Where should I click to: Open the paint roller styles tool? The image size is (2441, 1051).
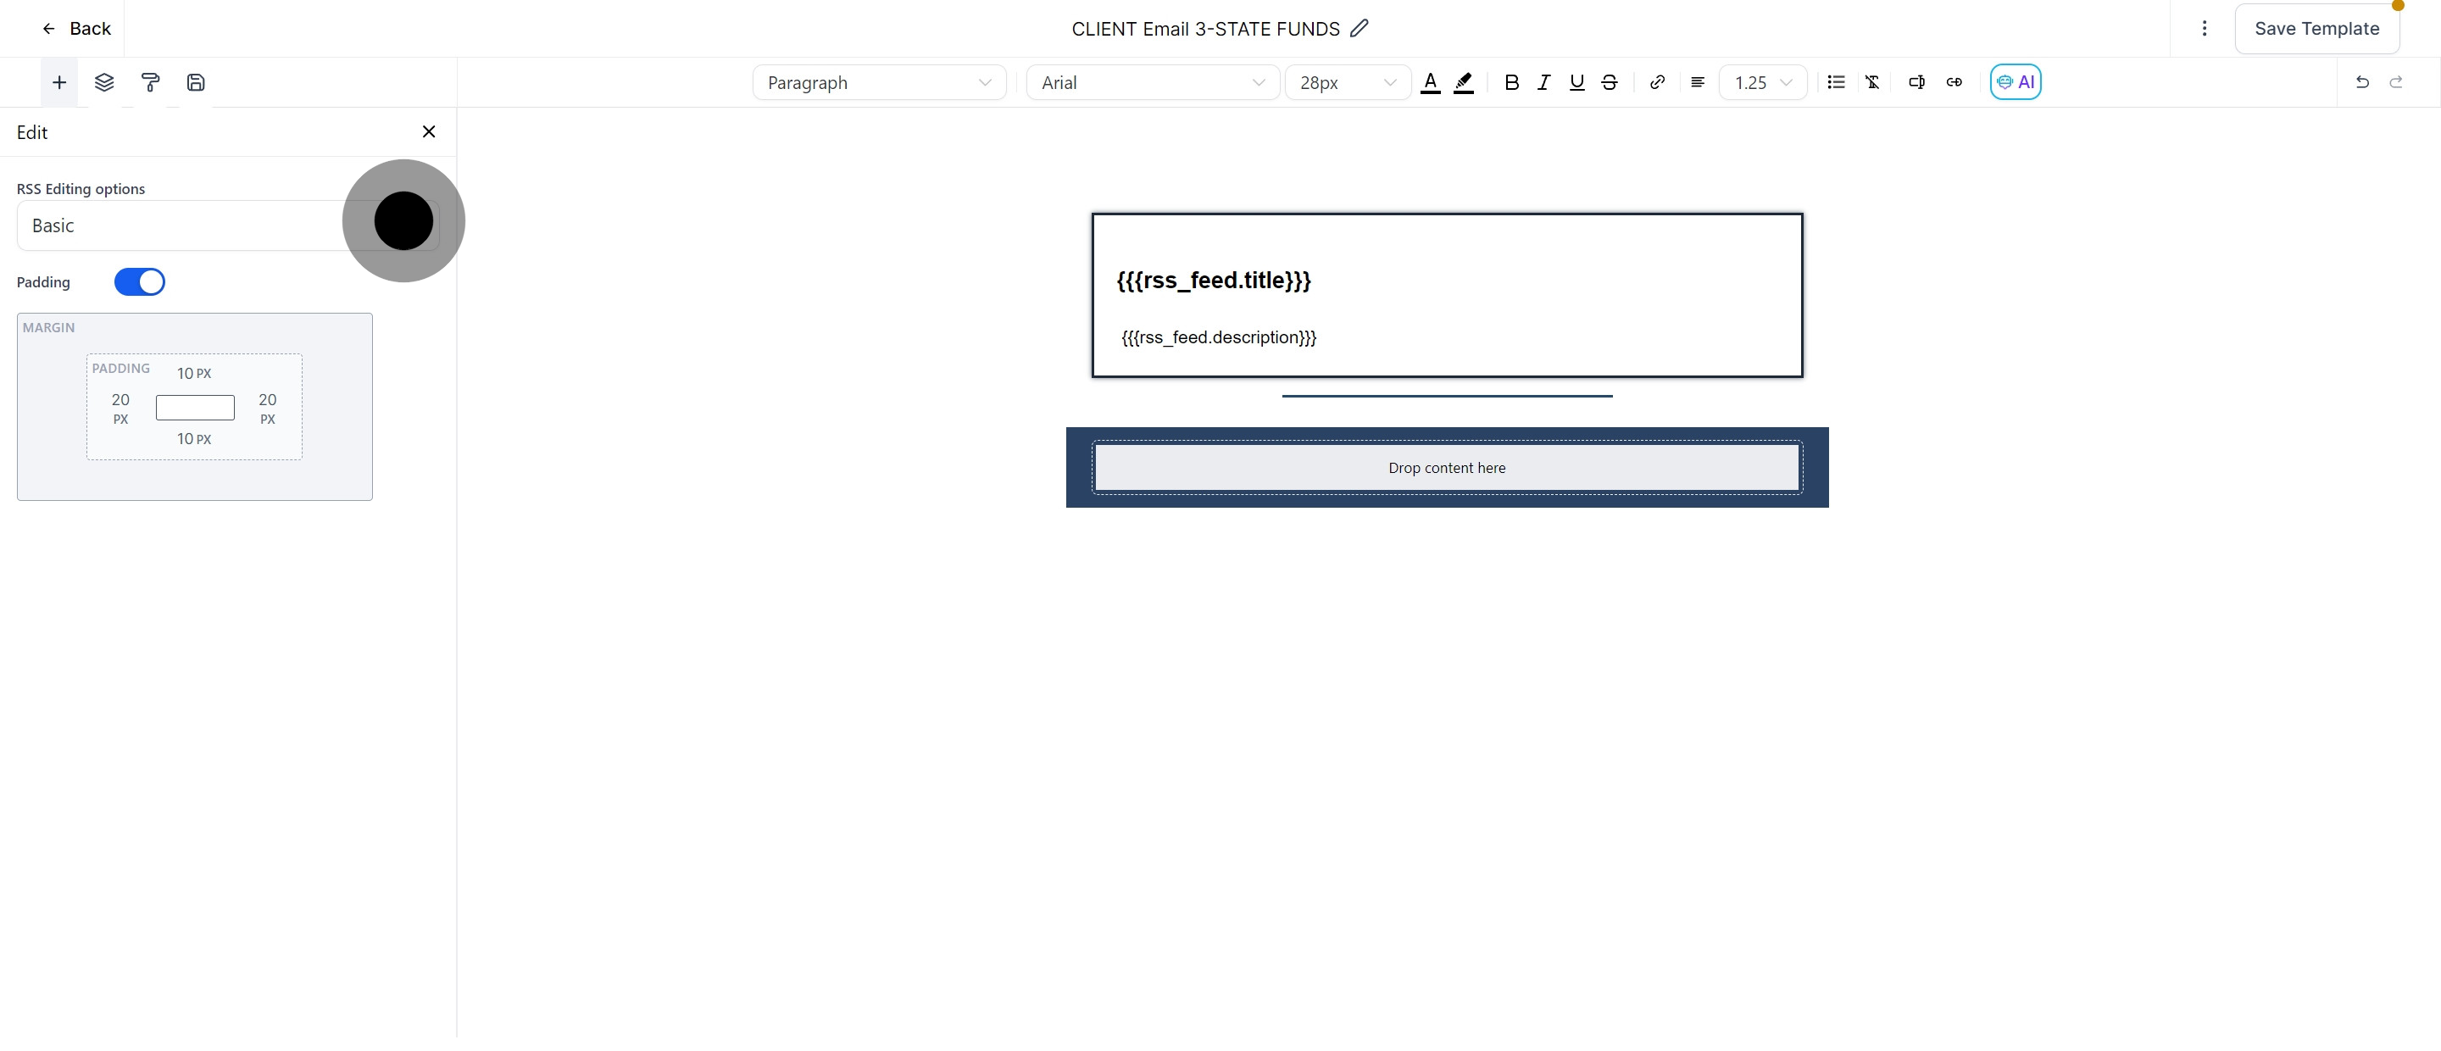tap(151, 82)
